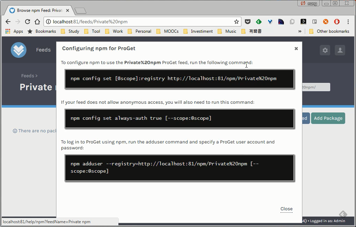Click the red Opera-style extension icon
This screenshot has width=356, height=227.
click(337, 22)
